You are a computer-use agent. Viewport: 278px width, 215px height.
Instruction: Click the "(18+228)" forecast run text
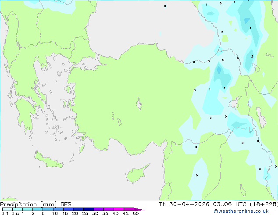tap(264, 204)
